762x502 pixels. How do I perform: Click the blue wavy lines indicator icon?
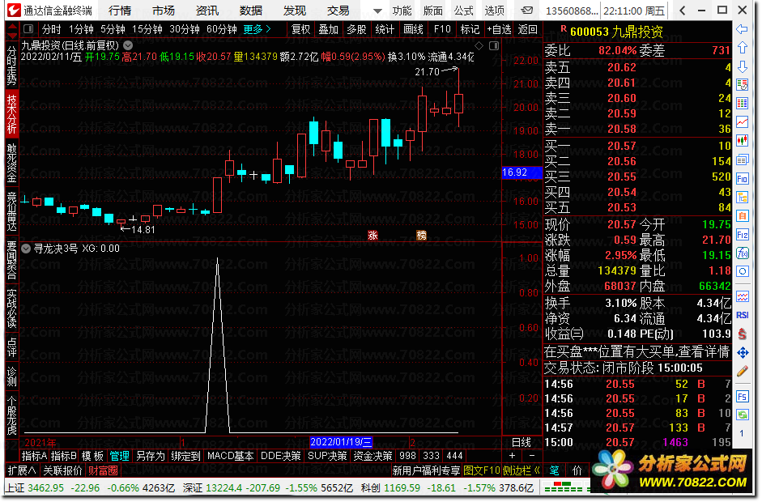[742, 296]
